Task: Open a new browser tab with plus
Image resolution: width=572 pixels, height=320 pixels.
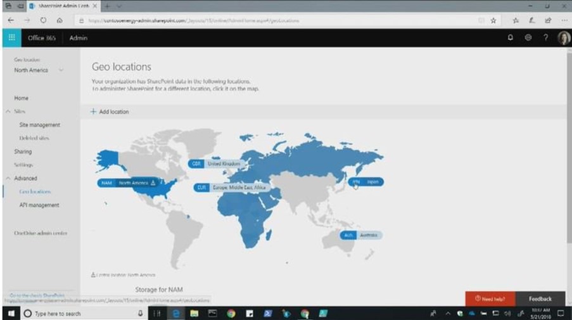Action: [107, 6]
